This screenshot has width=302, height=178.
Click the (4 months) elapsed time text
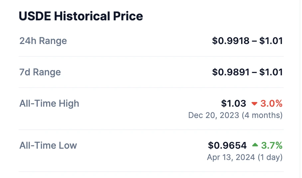[x=262, y=115]
